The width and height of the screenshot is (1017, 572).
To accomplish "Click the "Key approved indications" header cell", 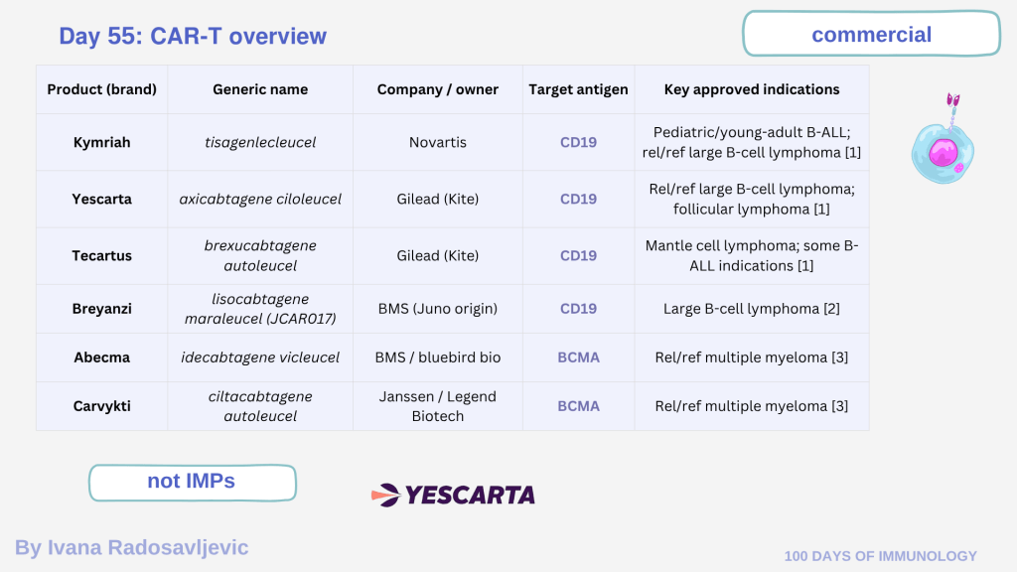I will 752,89.
